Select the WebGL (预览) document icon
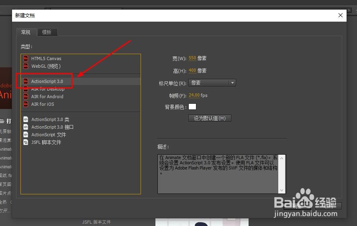357x226 pixels. [26, 66]
